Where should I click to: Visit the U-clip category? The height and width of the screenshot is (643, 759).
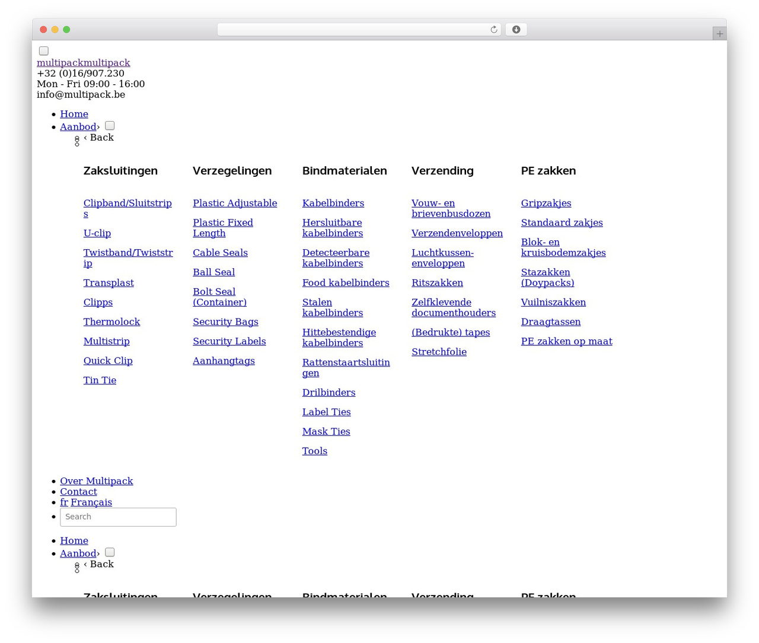pyautogui.click(x=97, y=233)
